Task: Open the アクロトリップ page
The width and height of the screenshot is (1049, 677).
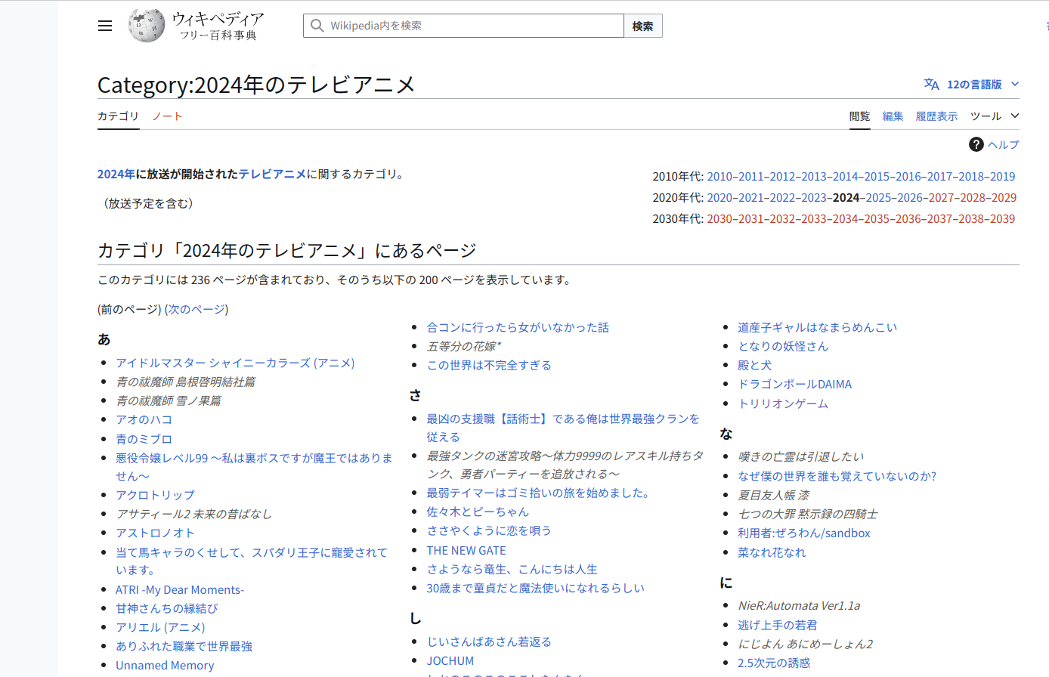Action: (155, 495)
